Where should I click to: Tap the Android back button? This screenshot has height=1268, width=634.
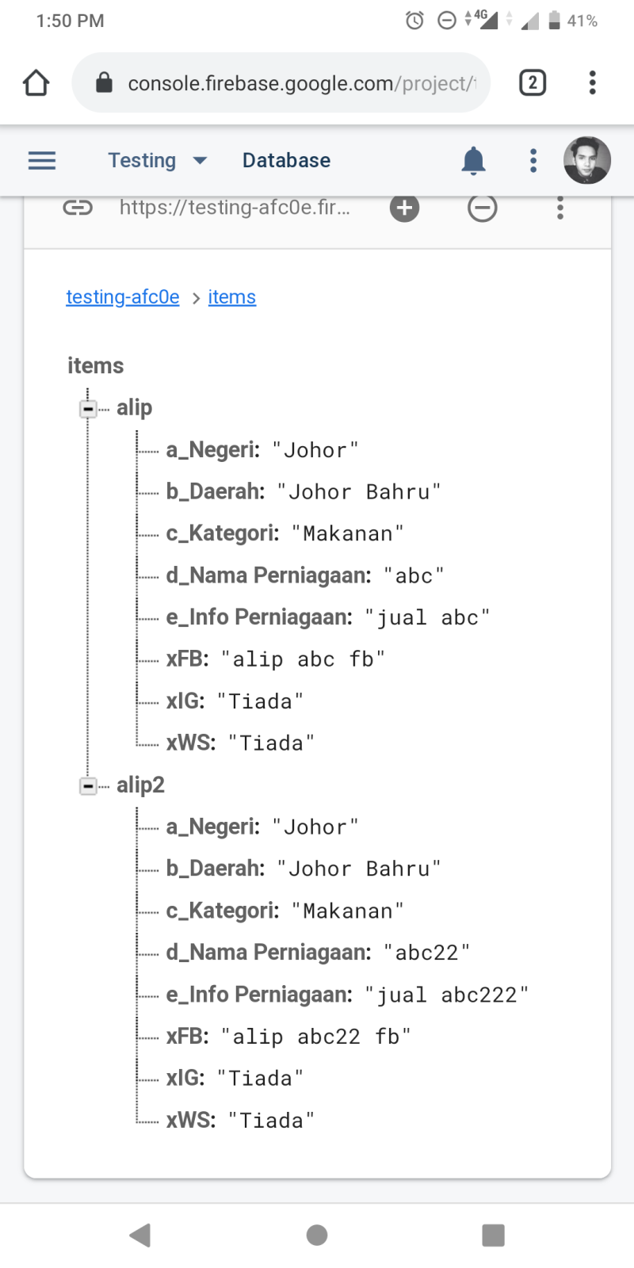140,1235
